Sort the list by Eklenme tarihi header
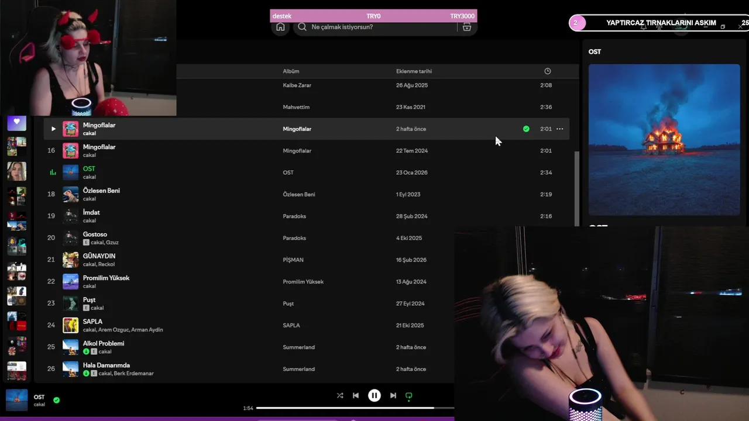Viewport: 749px width, 421px height. point(414,71)
